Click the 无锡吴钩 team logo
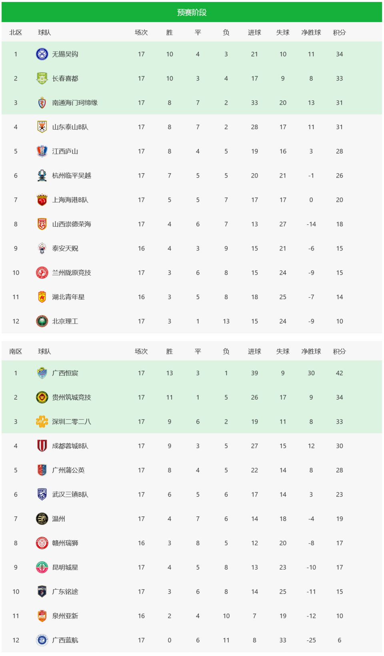Screen dimensions: 384x656 (x=42, y=54)
